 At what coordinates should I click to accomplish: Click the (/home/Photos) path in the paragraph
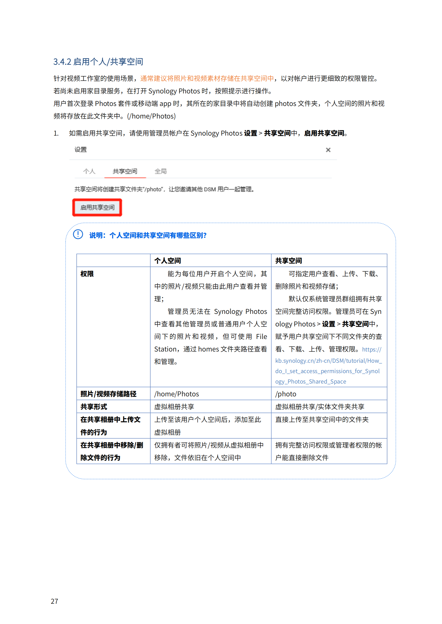pyautogui.click(x=151, y=116)
